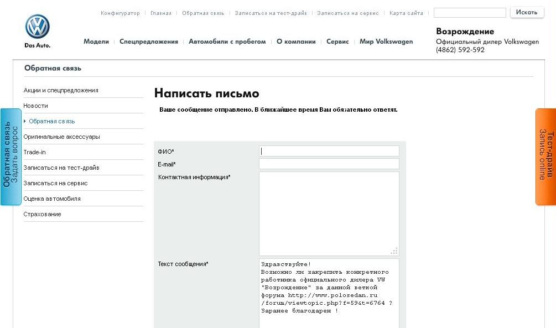Click the E-mail input field
556x328 pixels.
point(329,164)
